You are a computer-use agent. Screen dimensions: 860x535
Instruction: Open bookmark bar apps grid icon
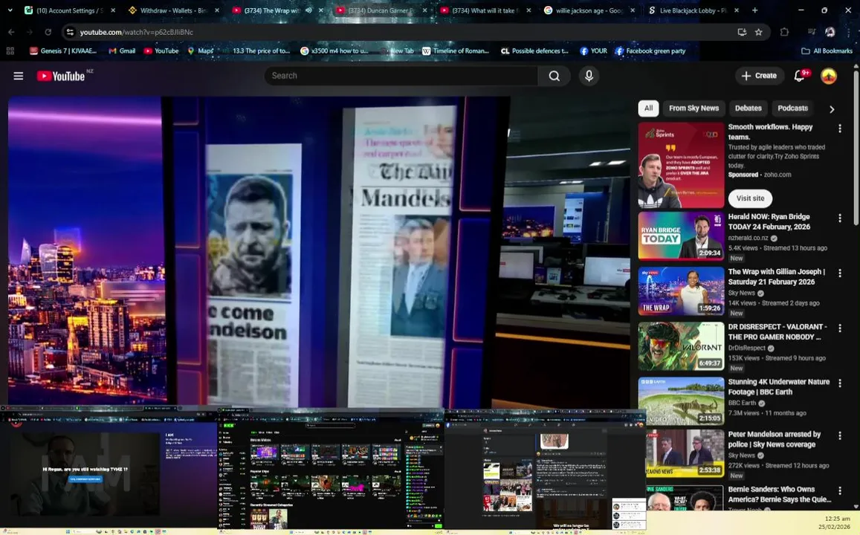coord(10,51)
